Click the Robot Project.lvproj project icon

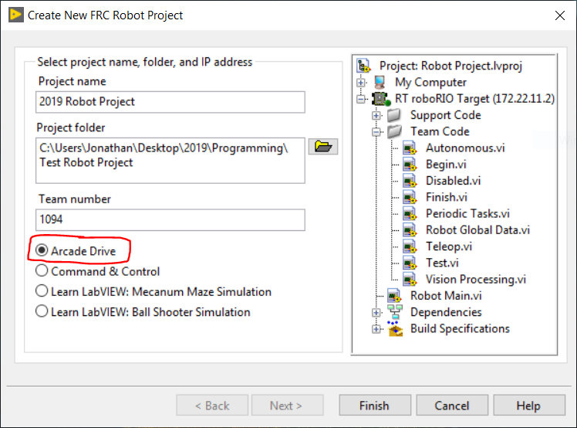tap(363, 66)
